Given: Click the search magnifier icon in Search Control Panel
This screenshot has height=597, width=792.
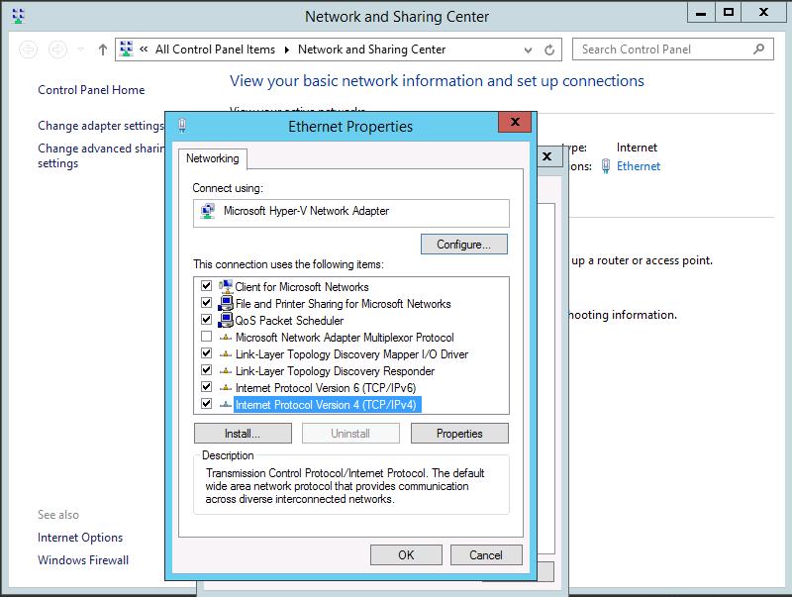Looking at the screenshot, I should [760, 49].
